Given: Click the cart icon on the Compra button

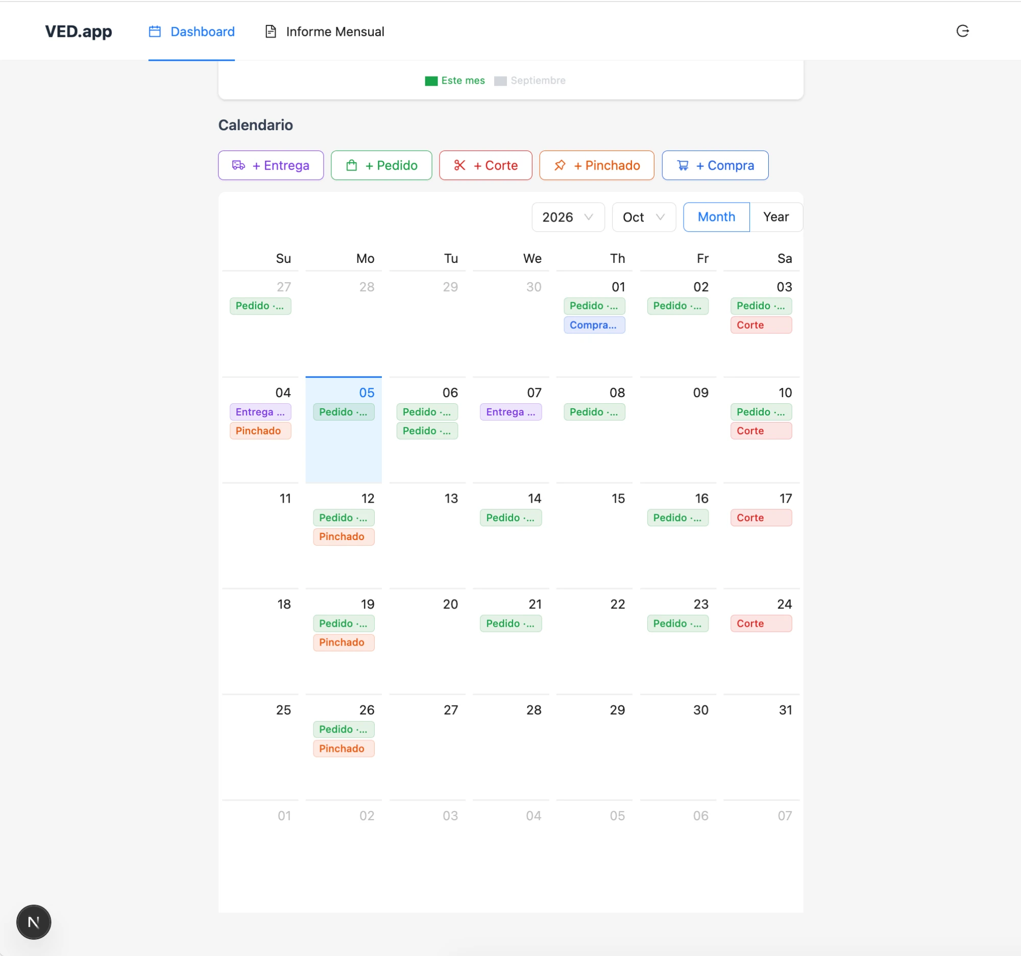Looking at the screenshot, I should [x=683, y=165].
